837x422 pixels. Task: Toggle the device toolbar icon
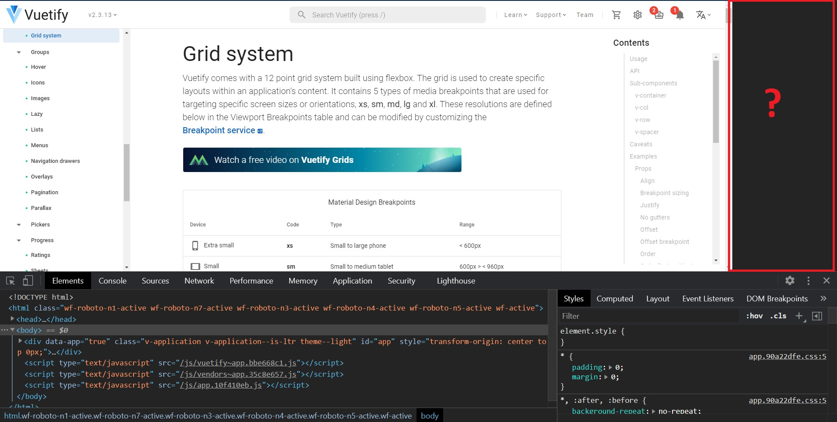[x=28, y=281]
